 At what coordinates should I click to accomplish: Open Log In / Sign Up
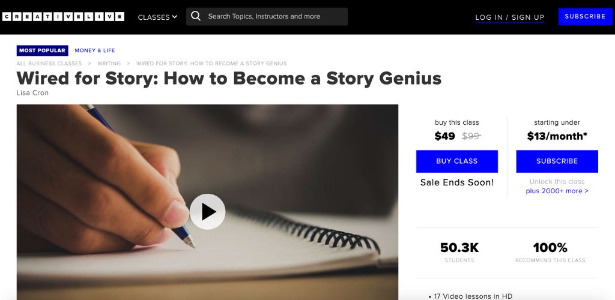coord(509,17)
